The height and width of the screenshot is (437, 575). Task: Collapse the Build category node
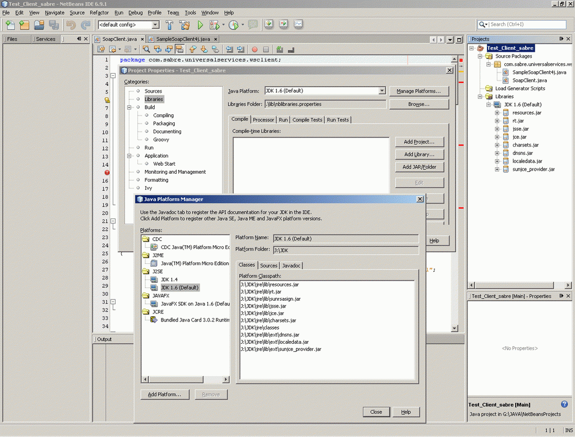(x=129, y=108)
